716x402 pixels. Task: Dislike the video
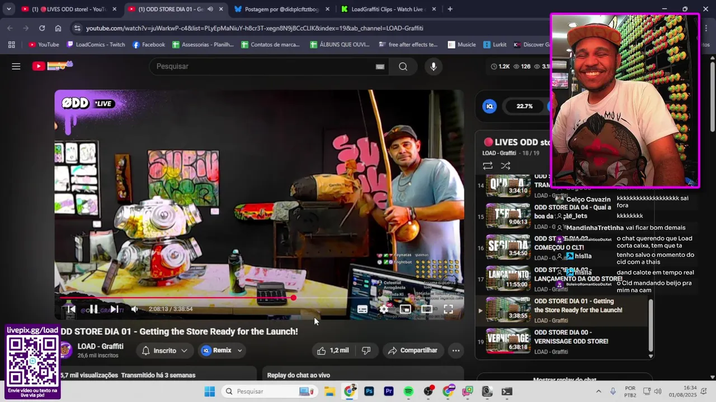[366, 351]
